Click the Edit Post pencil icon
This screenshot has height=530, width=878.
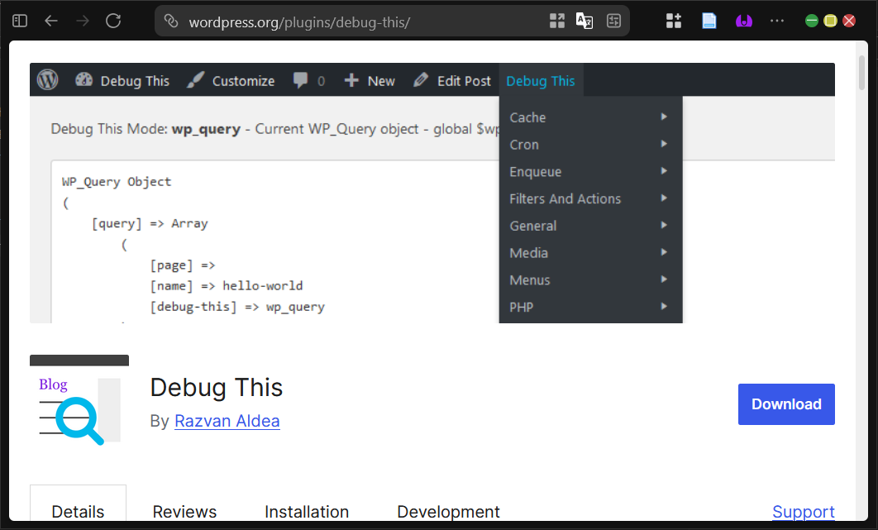click(x=421, y=80)
